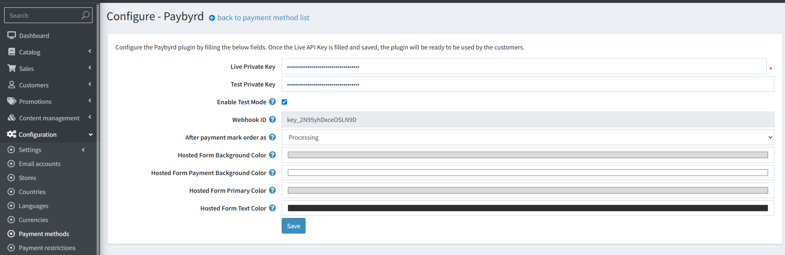Pick Hosted Form Payment Background Color swatch
The width and height of the screenshot is (785, 255).
pyautogui.click(x=528, y=173)
